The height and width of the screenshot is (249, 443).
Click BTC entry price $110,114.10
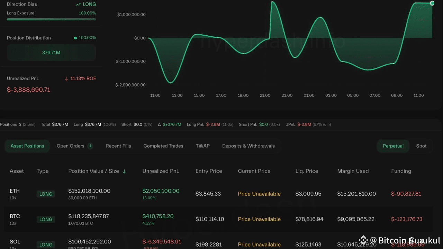pyautogui.click(x=210, y=219)
